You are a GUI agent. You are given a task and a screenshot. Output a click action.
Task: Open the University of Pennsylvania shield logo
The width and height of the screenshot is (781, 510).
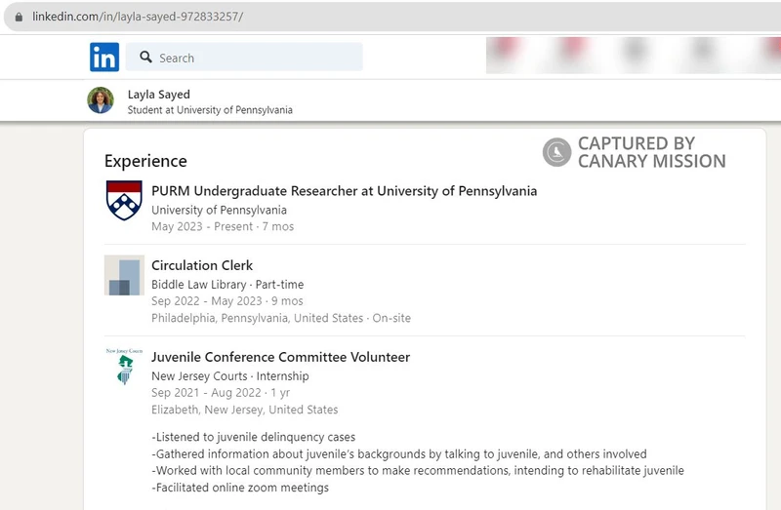[124, 200]
